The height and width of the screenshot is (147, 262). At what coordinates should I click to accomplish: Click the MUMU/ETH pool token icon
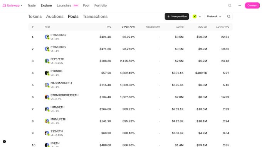point(47,121)
